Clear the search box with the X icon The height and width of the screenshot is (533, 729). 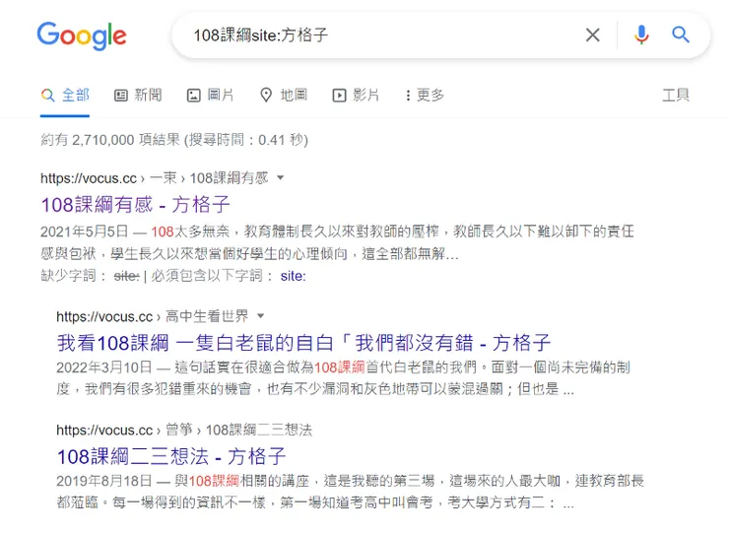point(592,34)
